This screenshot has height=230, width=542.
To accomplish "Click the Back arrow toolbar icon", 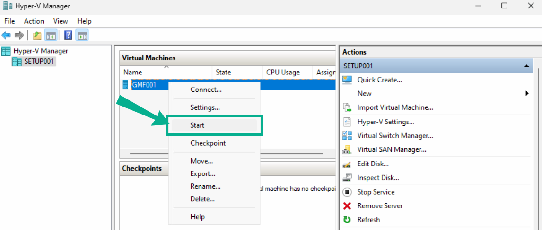I will click(x=6, y=35).
